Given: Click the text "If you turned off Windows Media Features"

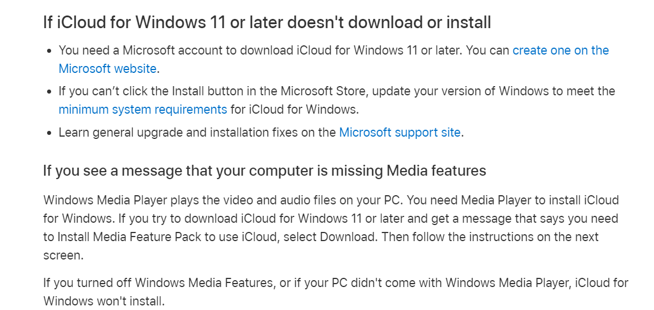Looking at the screenshot, I should coord(159,283).
